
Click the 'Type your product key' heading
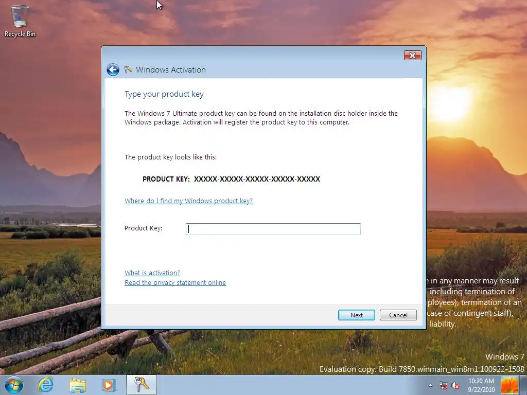164,94
